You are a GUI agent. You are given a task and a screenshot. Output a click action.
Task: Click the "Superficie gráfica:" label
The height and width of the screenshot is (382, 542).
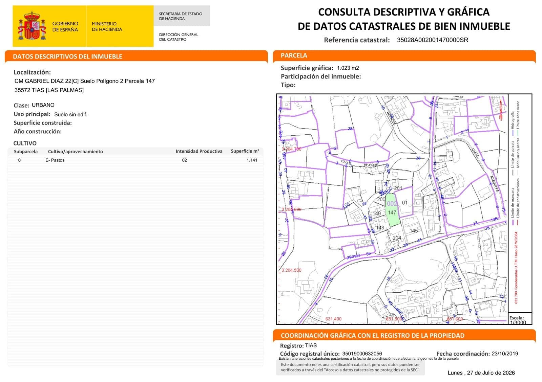point(307,68)
